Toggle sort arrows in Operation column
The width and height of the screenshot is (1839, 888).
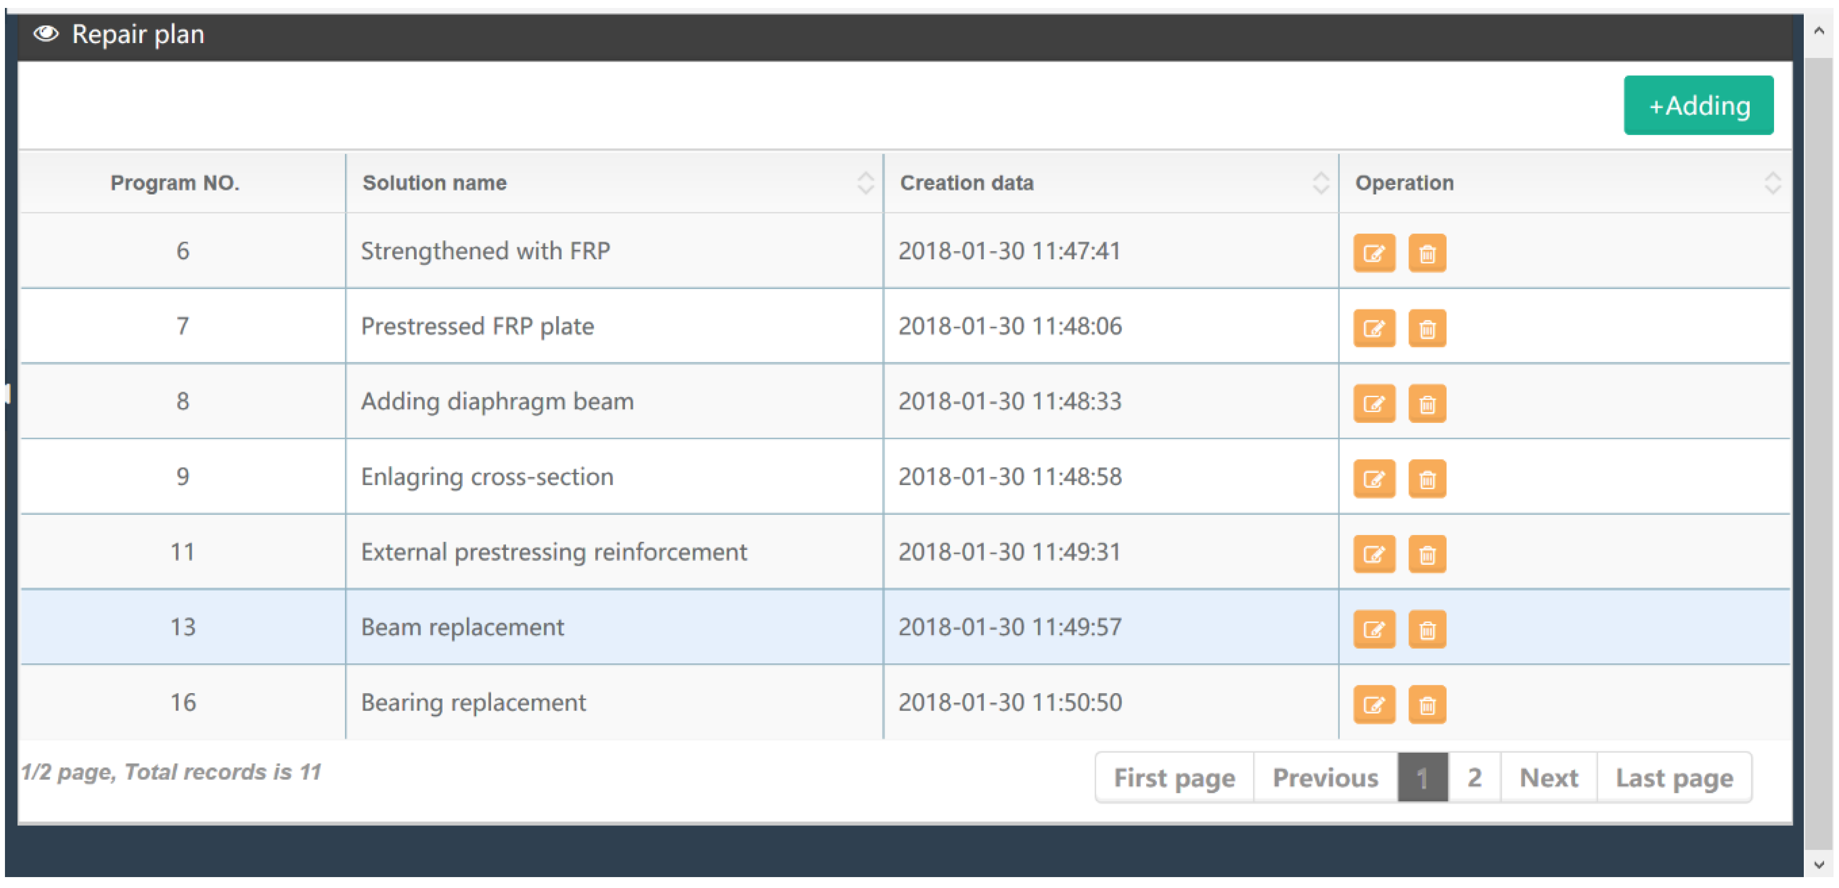(1772, 183)
